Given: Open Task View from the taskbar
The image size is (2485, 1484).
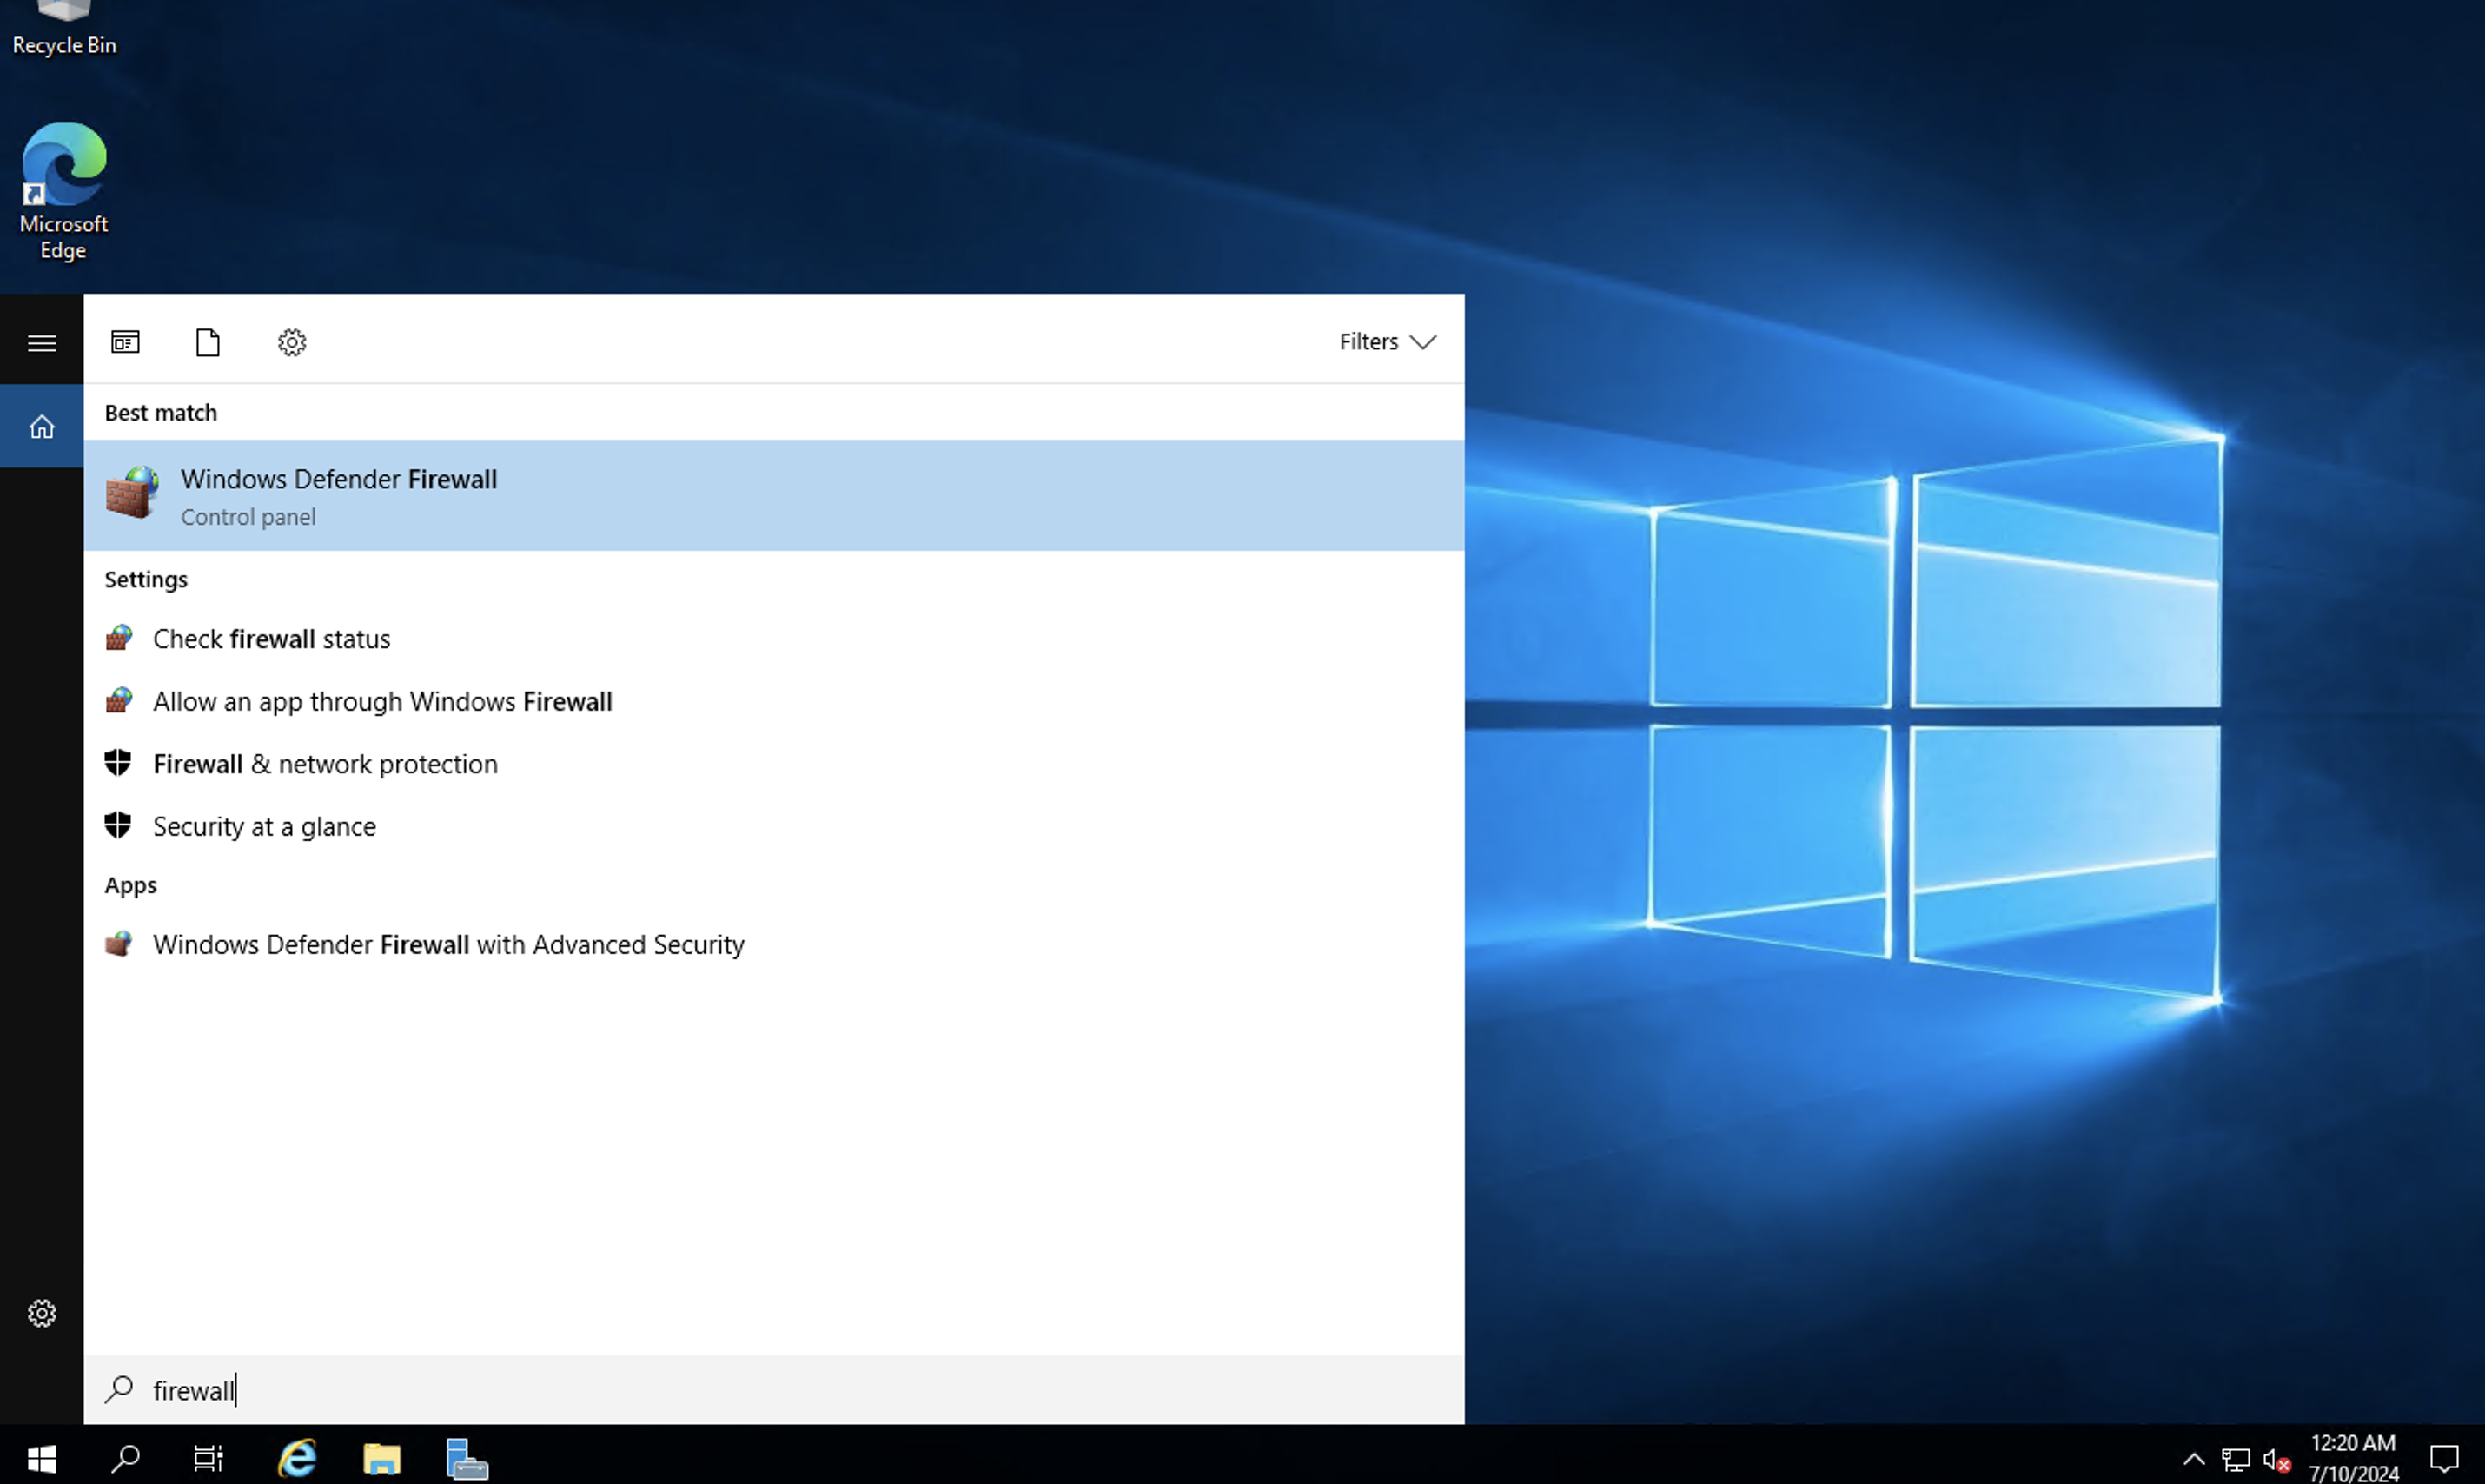Looking at the screenshot, I should (206, 1458).
